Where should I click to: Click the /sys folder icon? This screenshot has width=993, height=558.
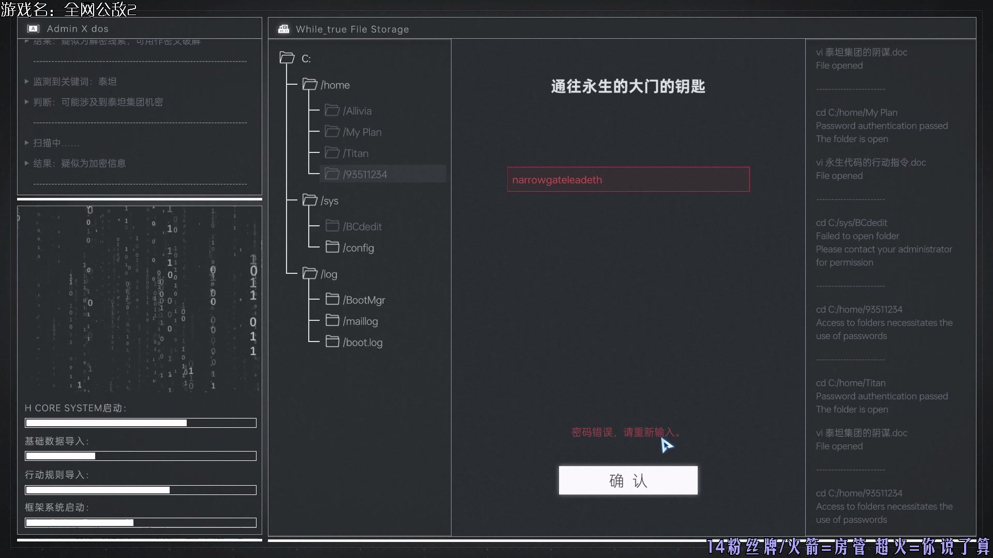click(309, 200)
